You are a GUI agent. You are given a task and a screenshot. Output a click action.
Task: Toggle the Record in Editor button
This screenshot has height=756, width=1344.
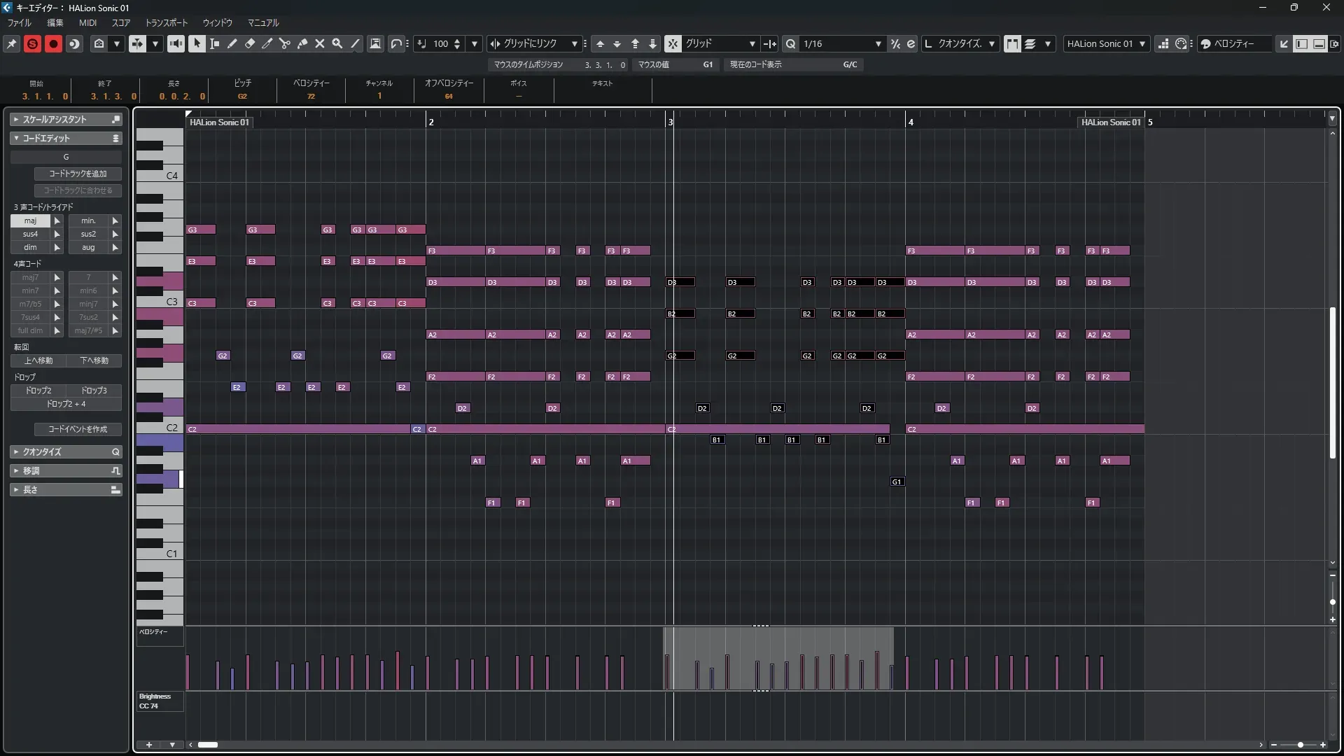(53, 43)
